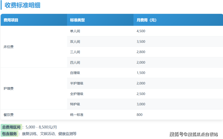Click the 餐饮费 category cell
Screen dimensions: 223x139
tap(8, 115)
